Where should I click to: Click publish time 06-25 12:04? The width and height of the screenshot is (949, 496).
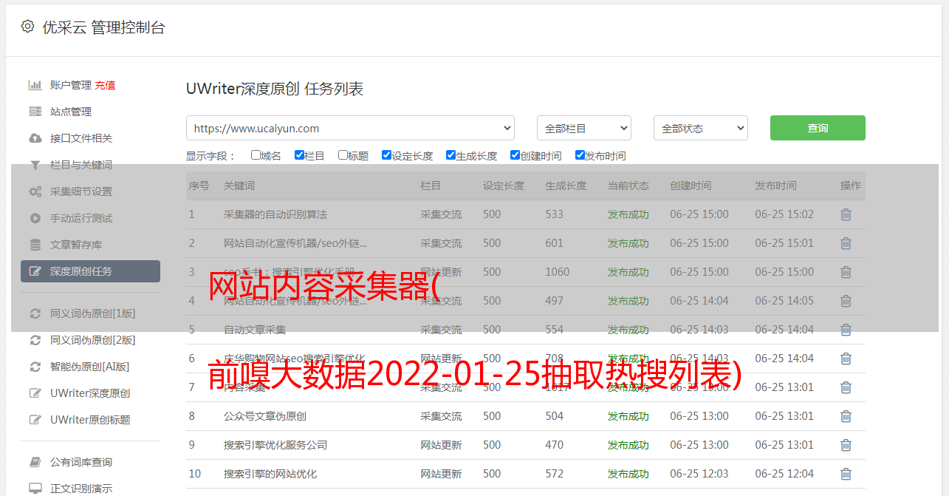(784, 474)
